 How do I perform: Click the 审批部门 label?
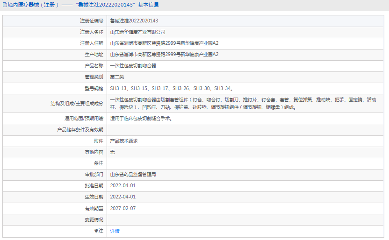pos(94,175)
